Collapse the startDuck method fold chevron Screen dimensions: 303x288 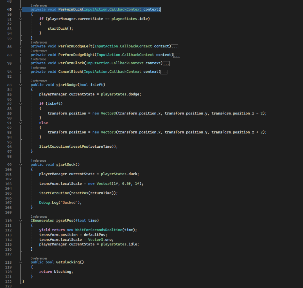click(x=20, y=165)
